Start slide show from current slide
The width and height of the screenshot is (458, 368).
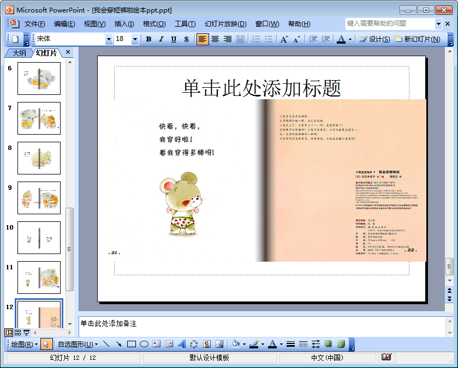26,333
